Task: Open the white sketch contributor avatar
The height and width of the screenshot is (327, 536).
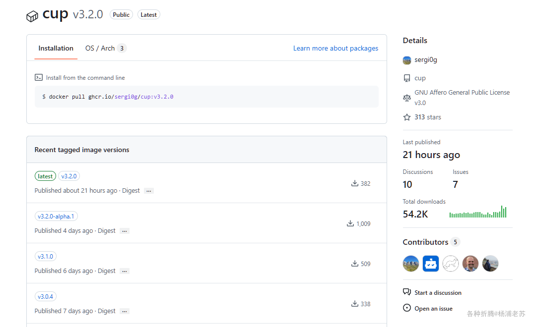Action: tap(451, 264)
